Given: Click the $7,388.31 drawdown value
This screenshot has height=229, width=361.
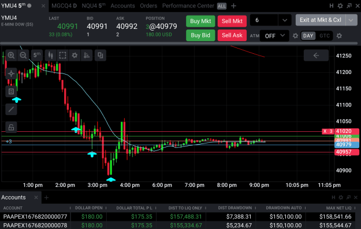Looking at the screenshot, I should click(239, 217).
